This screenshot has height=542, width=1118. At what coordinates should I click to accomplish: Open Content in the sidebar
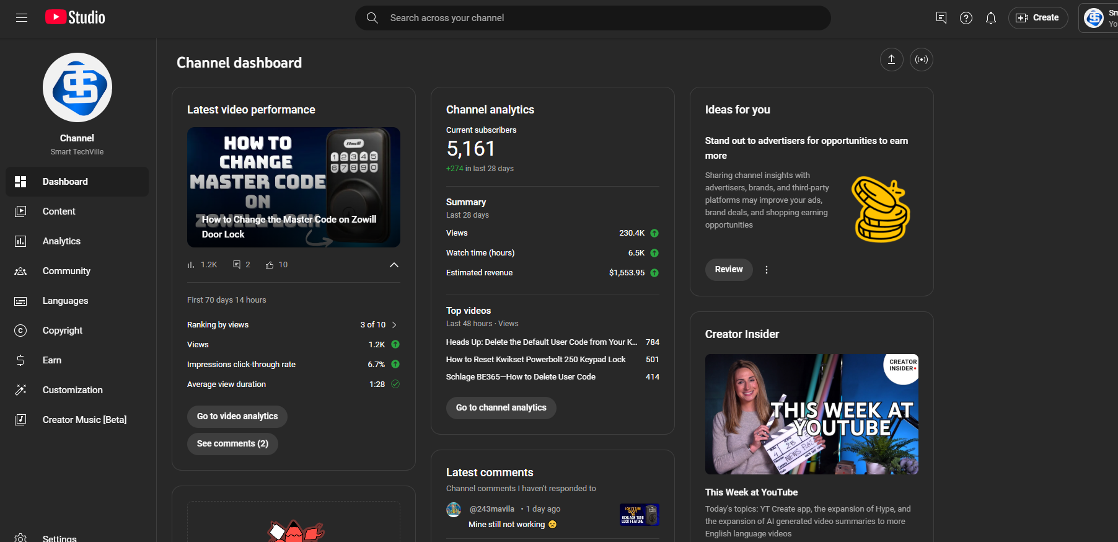point(77,211)
